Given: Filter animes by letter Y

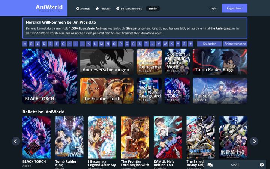Looking at the screenshot, I should tap(178, 44).
